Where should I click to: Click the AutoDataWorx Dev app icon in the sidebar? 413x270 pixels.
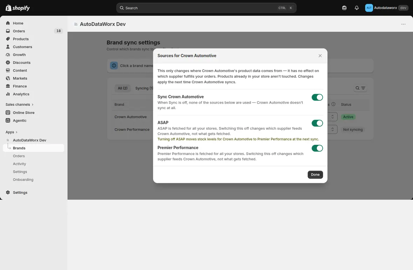click(x=8, y=140)
